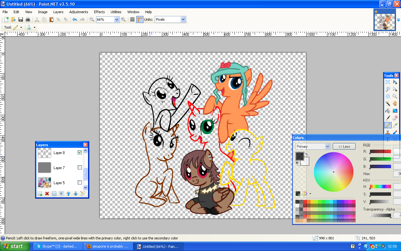The width and height of the screenshot is (401, 251).
Task: Select the Paint Bucket tool
Action: (388, 111)
